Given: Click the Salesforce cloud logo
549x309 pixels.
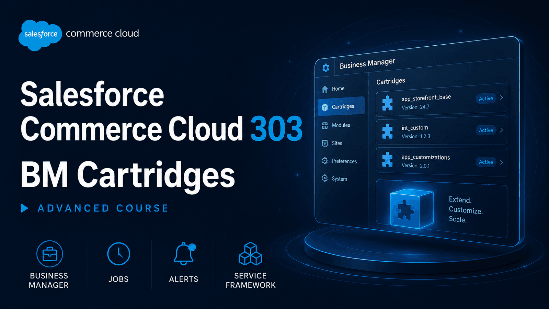Looking at the screenshot, I should [x=40, y=35].
